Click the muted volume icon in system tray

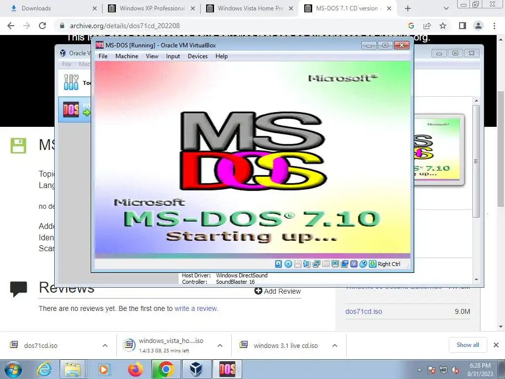coord(455,370)
